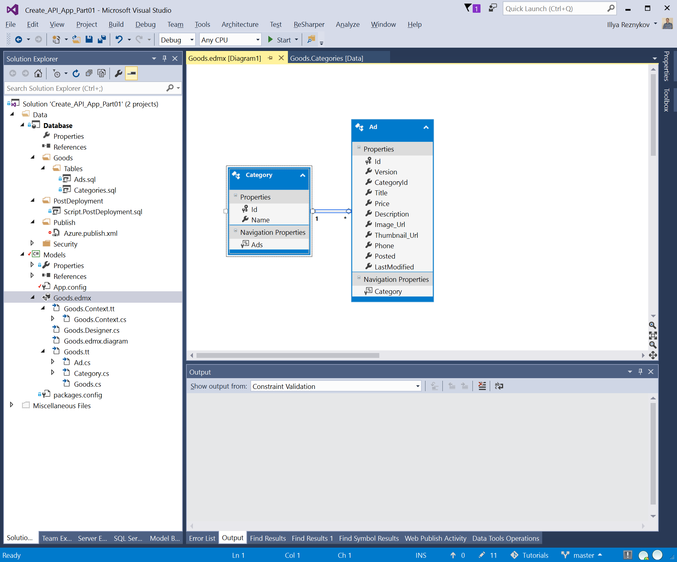Open the Show output from dropdown

point(417,386)
